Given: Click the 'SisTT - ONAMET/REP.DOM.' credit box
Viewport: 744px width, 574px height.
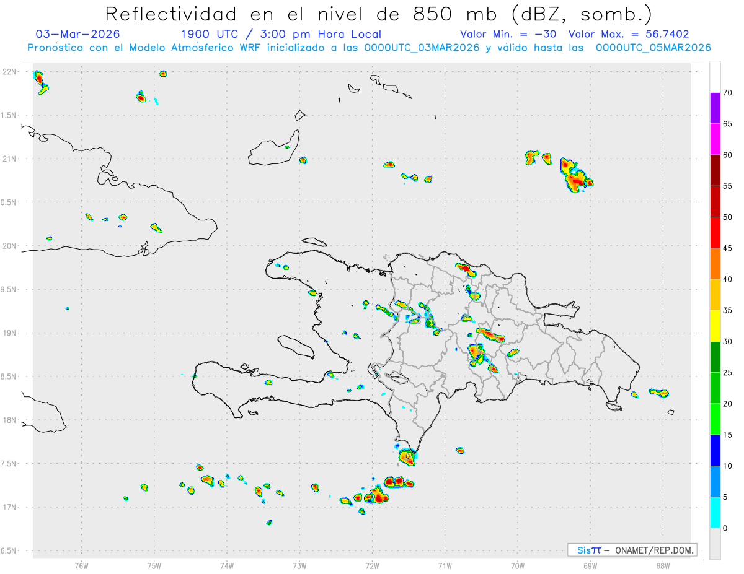Looking at the screenshot, I should 632,550.
